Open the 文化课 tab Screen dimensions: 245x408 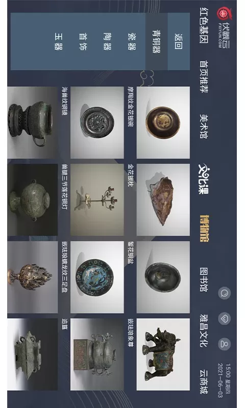pos(204,178)
